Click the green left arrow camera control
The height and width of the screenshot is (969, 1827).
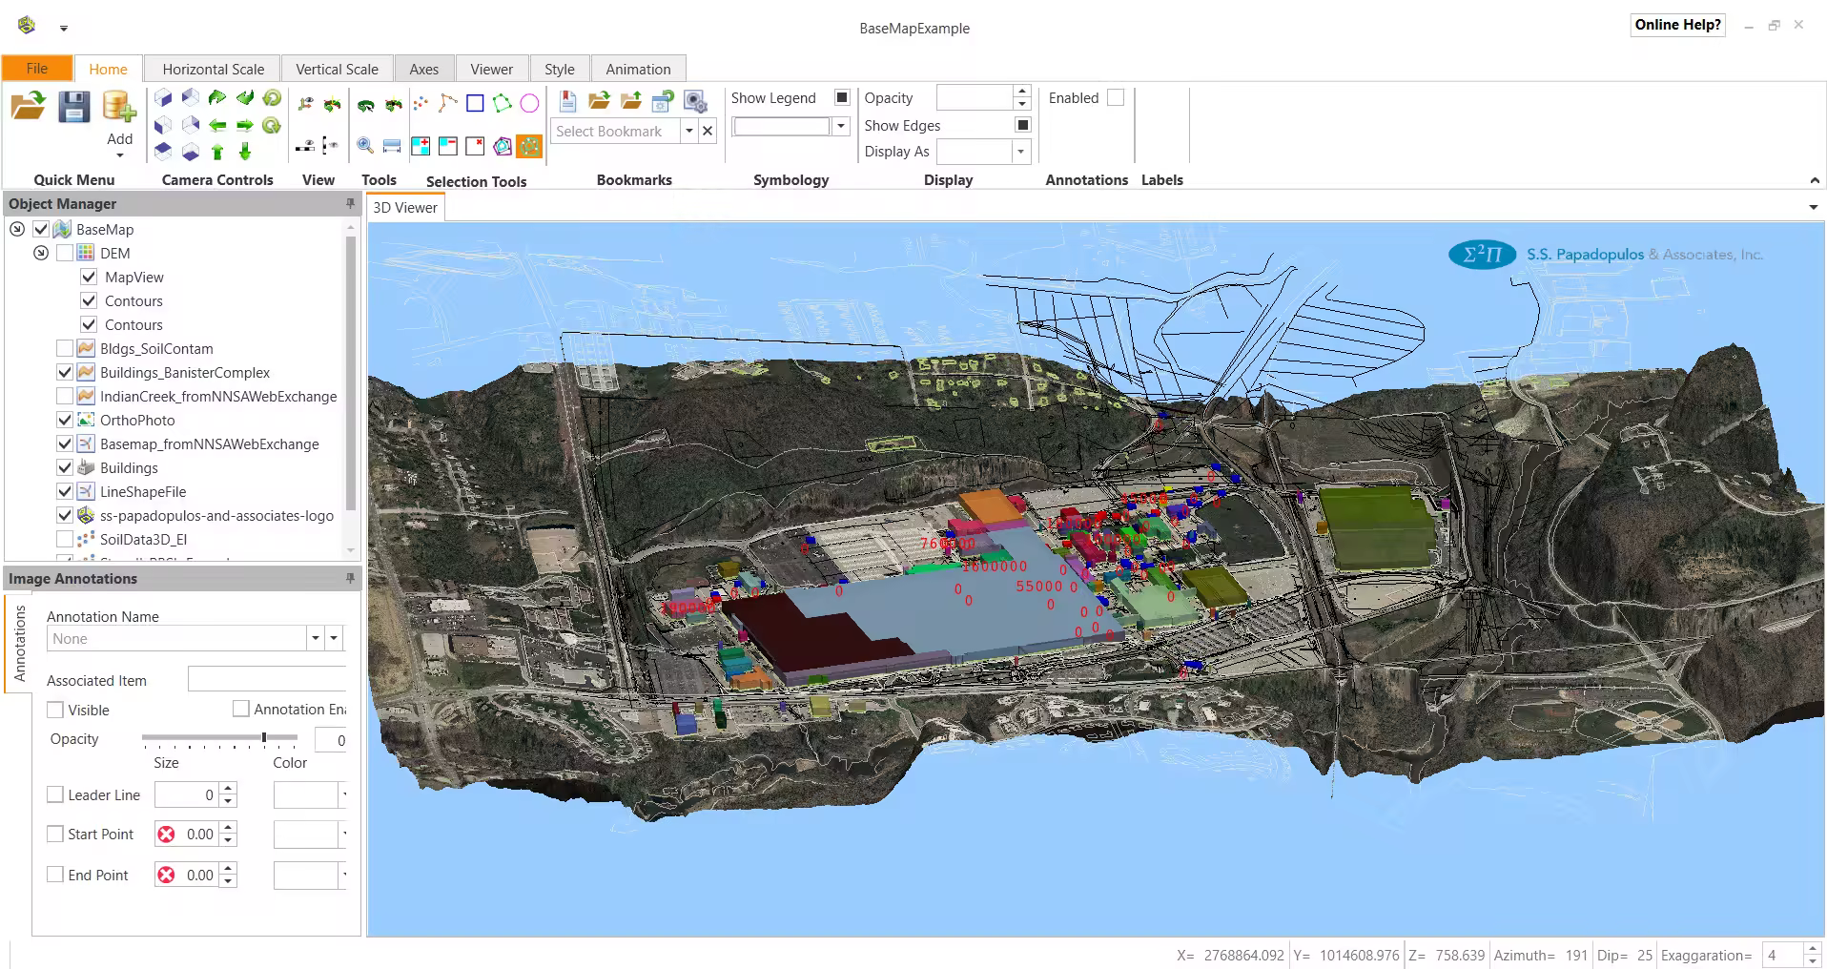click(217, 125)
